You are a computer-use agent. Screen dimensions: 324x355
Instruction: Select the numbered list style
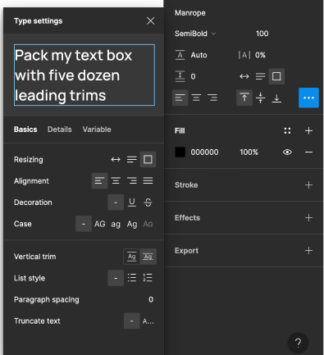[x=148, y=278]
